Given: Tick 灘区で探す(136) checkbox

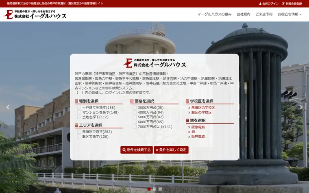Looking at the screenshot, I should click(79, 137).
